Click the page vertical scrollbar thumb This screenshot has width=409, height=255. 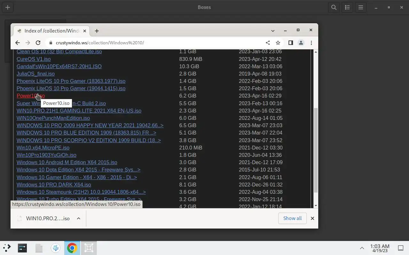coord(316,150)
